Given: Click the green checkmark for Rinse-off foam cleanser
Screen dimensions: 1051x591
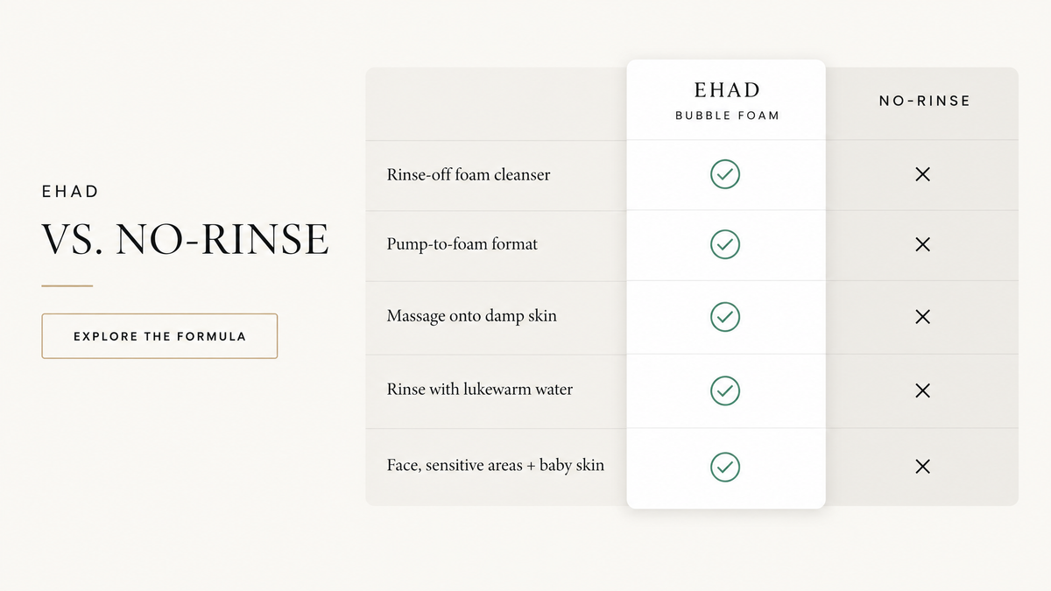Looking at the screenshot, I should (725, 174).
